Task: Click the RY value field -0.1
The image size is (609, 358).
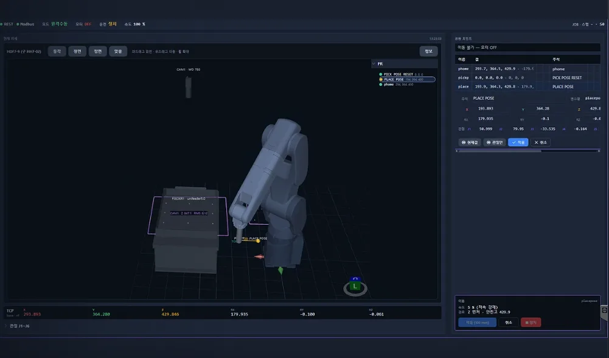Action: [x=545, y=119]
